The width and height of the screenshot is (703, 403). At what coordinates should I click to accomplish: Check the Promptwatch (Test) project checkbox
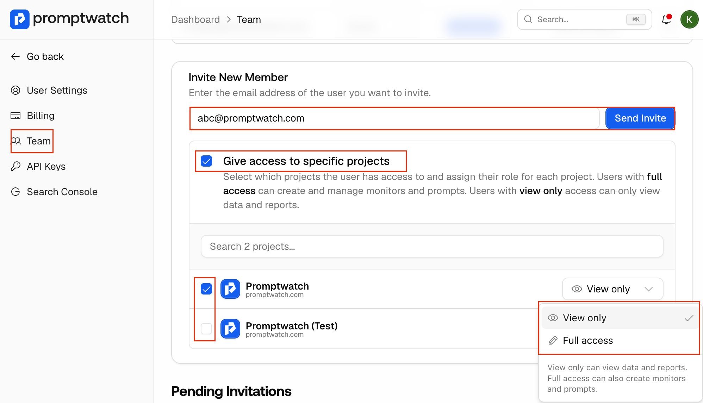pos(206,328)
